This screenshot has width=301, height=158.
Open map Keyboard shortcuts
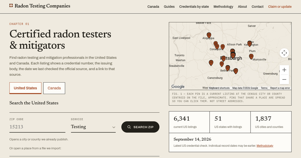219,88
